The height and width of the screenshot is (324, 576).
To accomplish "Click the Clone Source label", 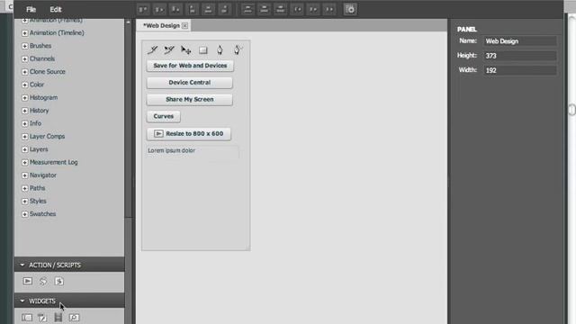I will 48,72.
